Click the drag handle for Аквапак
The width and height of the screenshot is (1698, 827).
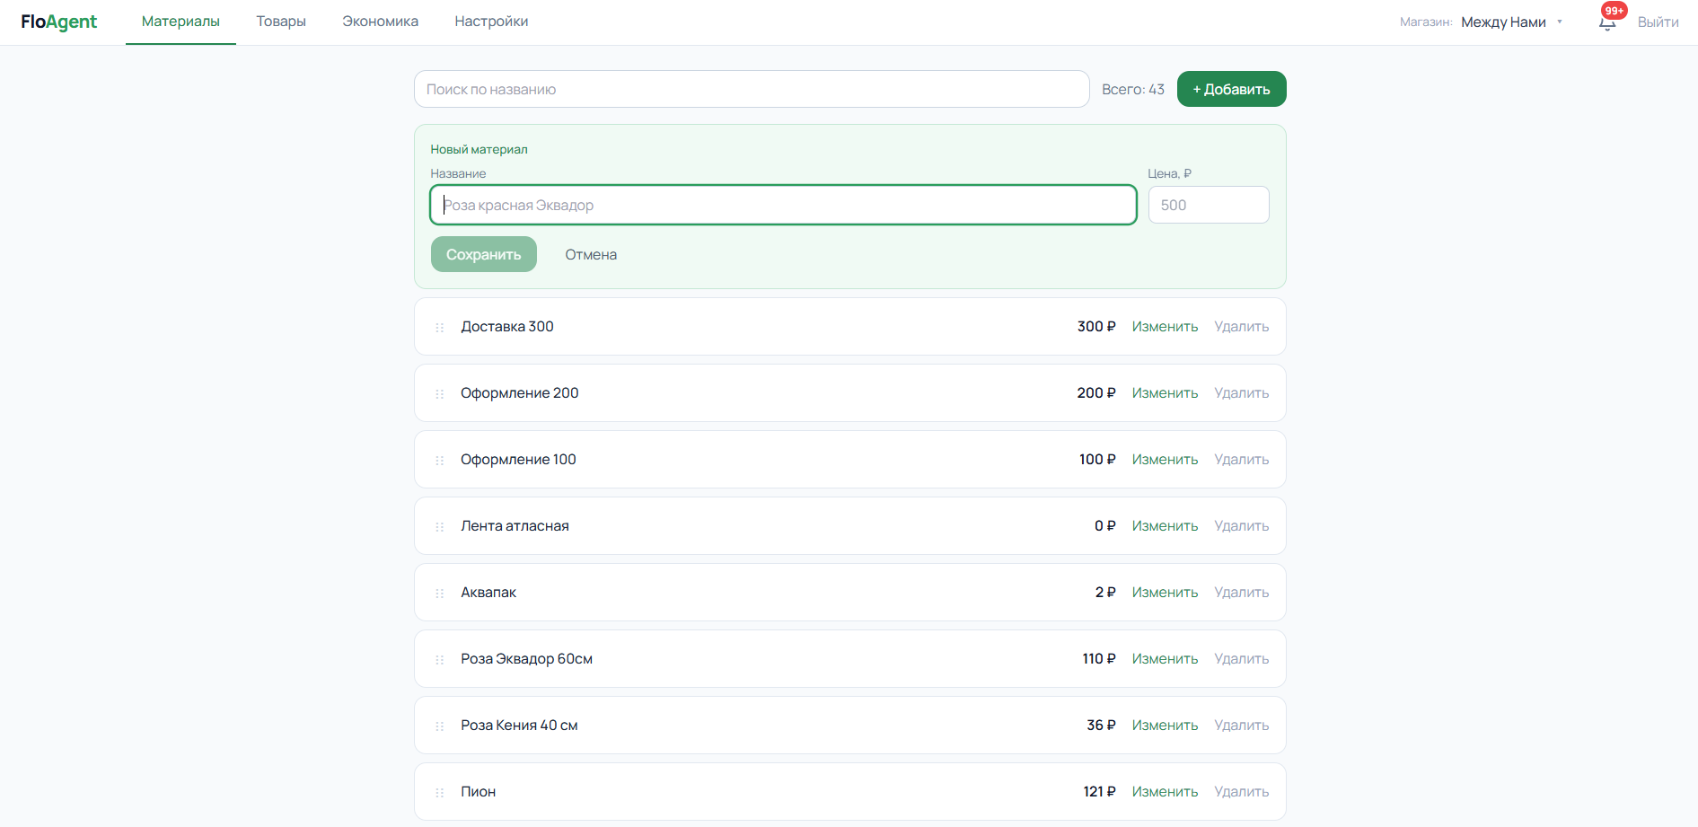tap(440, 594)
